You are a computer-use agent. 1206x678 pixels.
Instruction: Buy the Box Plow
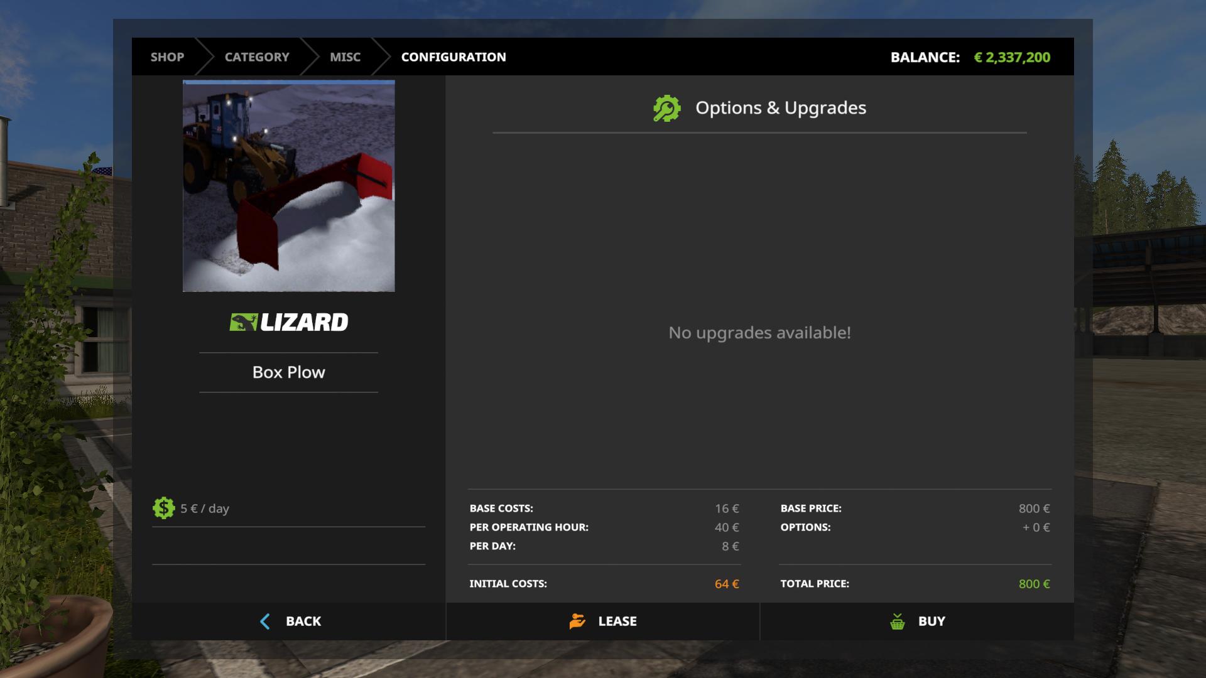tap(917, 621)
